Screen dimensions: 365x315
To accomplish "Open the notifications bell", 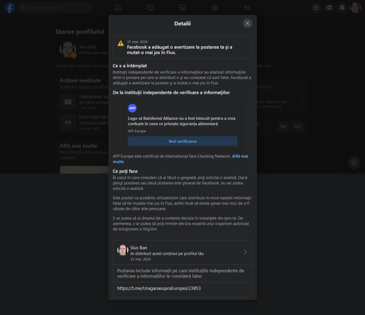I will click(x=342, y=8).
